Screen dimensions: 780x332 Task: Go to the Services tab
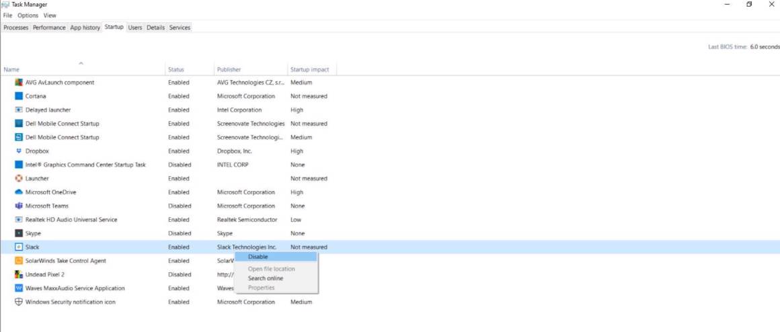point(180,28)
